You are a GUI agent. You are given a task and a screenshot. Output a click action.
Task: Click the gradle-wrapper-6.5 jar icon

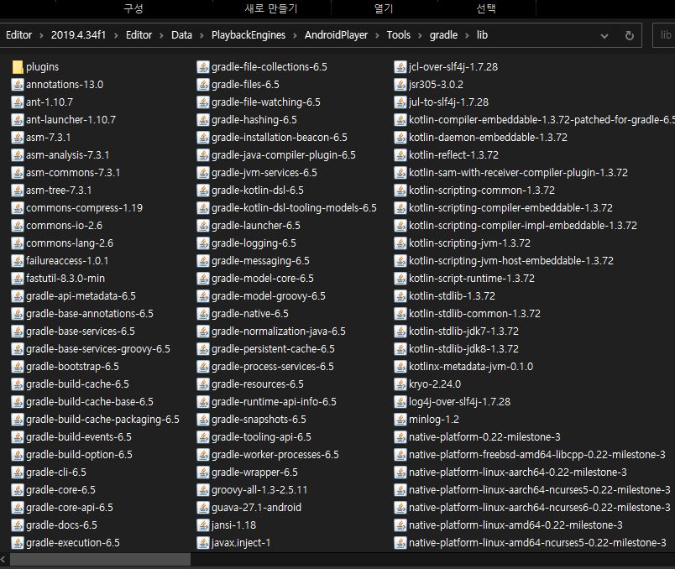coord(203,472)
